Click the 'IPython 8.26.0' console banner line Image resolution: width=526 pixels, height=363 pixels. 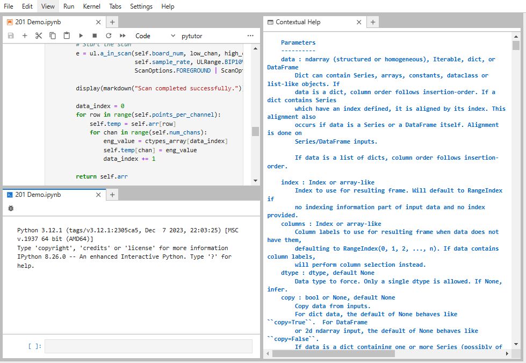(x=125, y=261)
